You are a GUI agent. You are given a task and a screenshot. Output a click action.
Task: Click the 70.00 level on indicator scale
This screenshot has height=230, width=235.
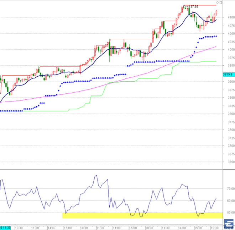click(x=231, y=188)
